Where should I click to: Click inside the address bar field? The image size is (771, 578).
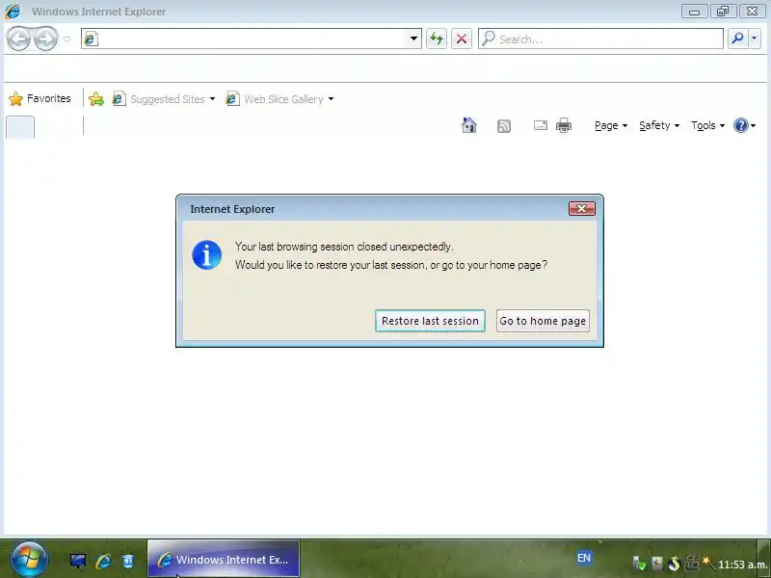pos(252,39)
